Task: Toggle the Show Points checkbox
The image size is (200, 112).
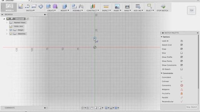Action: pos(182,61)
